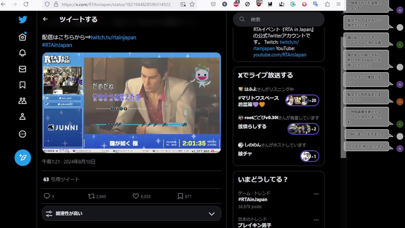The width and height of the screenshot is (405, 228).
Task: Click the purple N avatar beside カラオケ(多ゲー)ですよ
Action: tap(400, 149)
